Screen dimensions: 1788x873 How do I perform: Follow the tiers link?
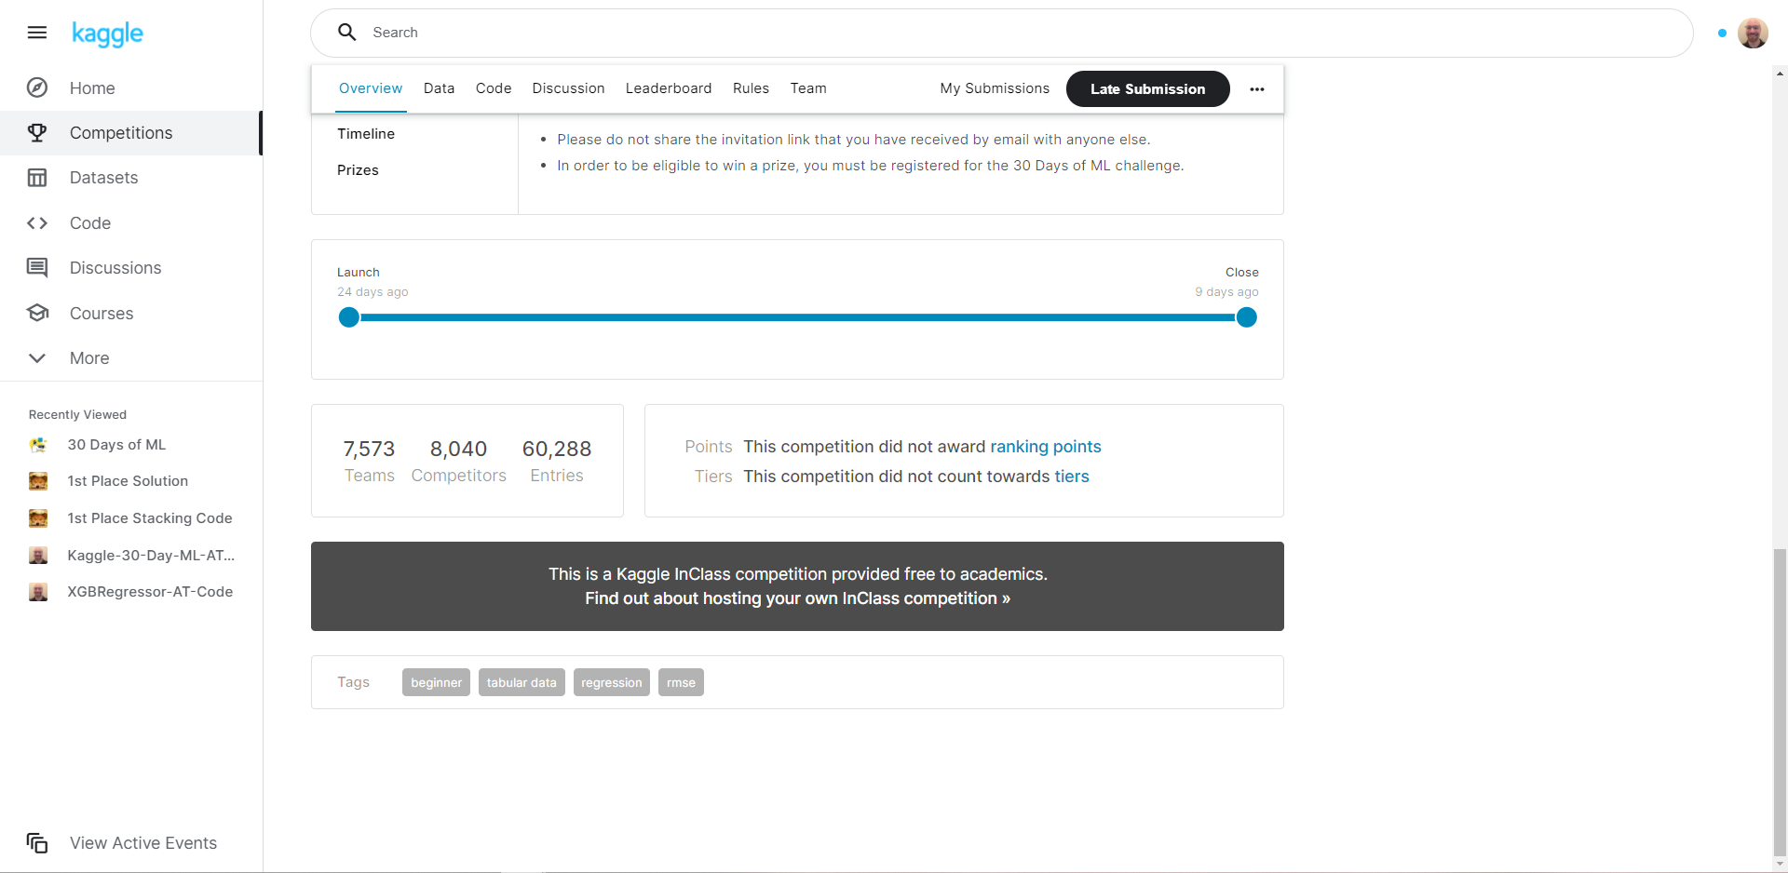coord(1071,477)
